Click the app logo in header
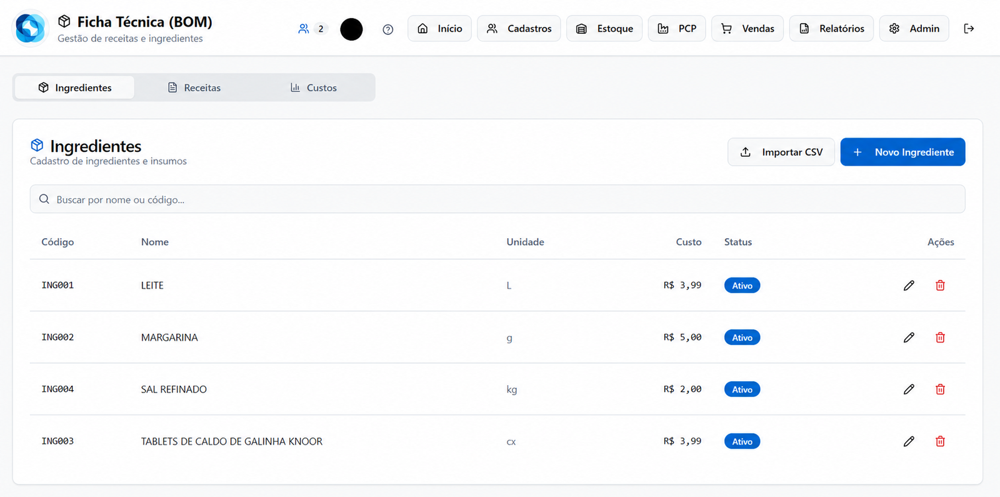The width and height of the screenshot is (1000, 497). [31, 28]
